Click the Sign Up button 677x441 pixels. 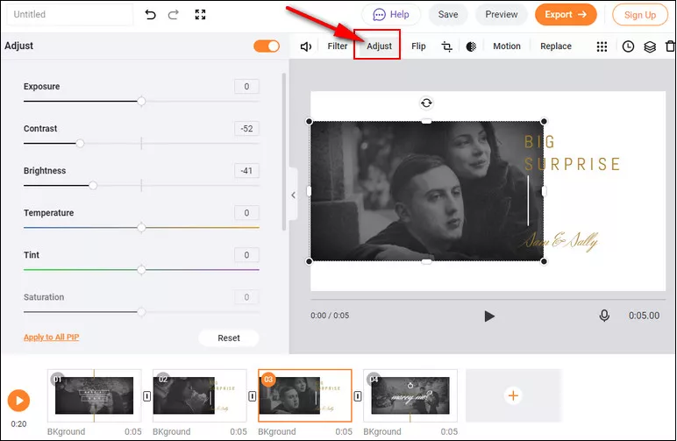640,15
